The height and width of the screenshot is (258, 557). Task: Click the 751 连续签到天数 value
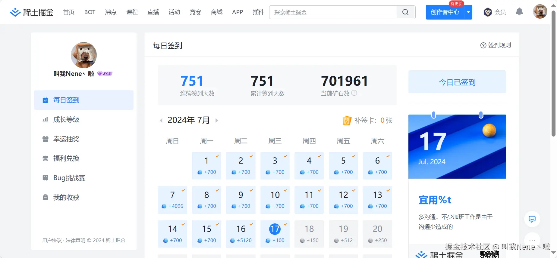tap(192, 81)
